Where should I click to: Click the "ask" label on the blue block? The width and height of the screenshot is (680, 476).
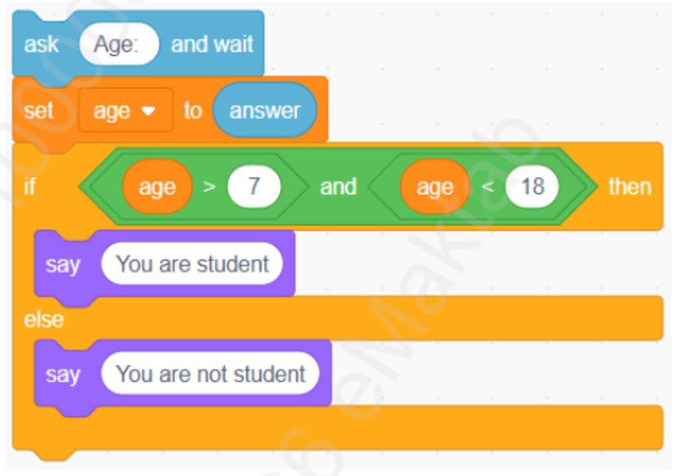[x=41, y=45]
